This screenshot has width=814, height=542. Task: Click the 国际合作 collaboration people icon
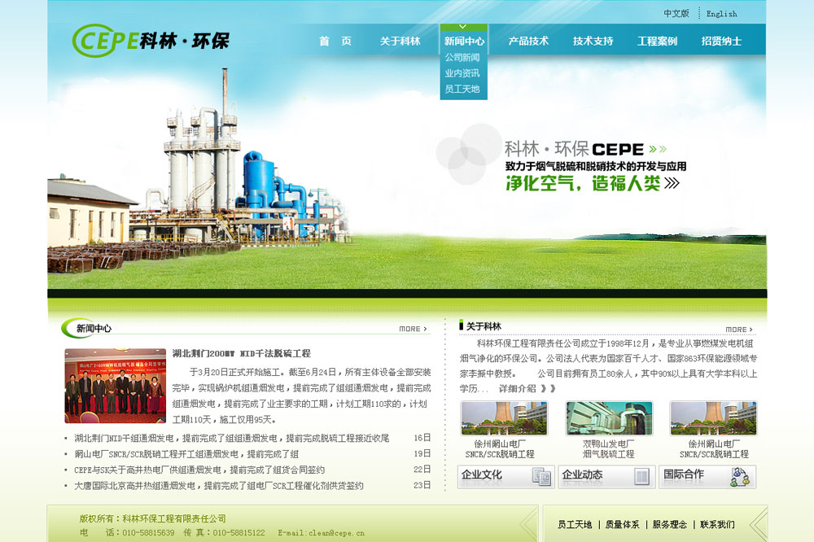coord(739,475)
